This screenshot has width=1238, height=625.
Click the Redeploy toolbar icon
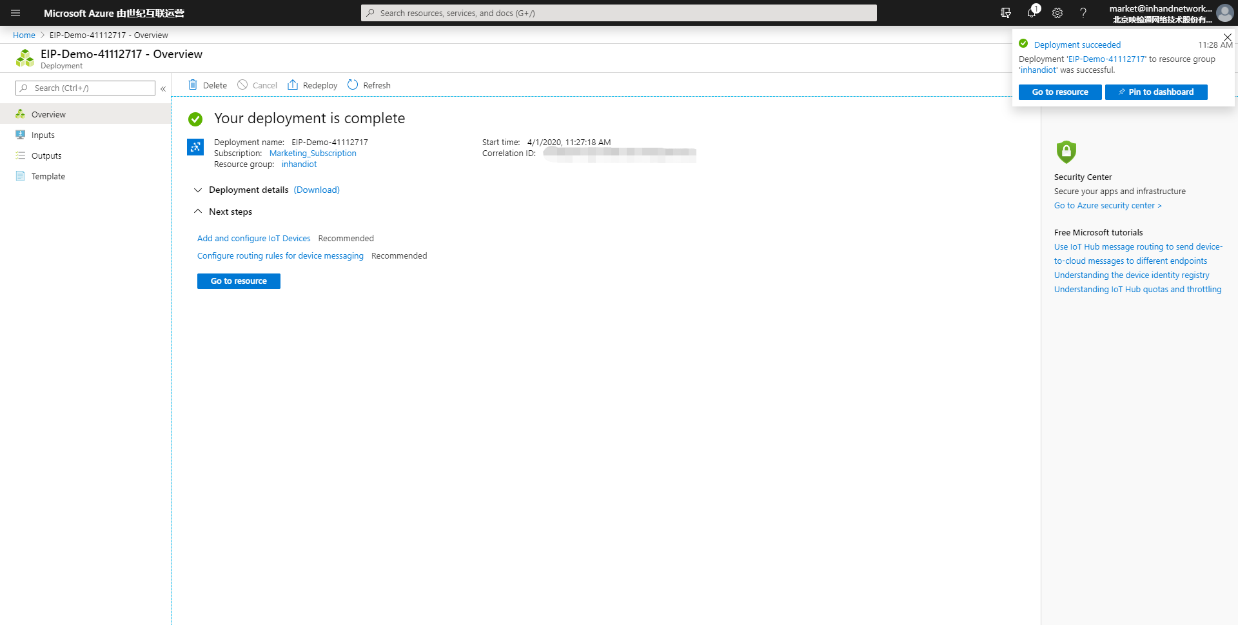pyautogui.click(x=293, y=85)
